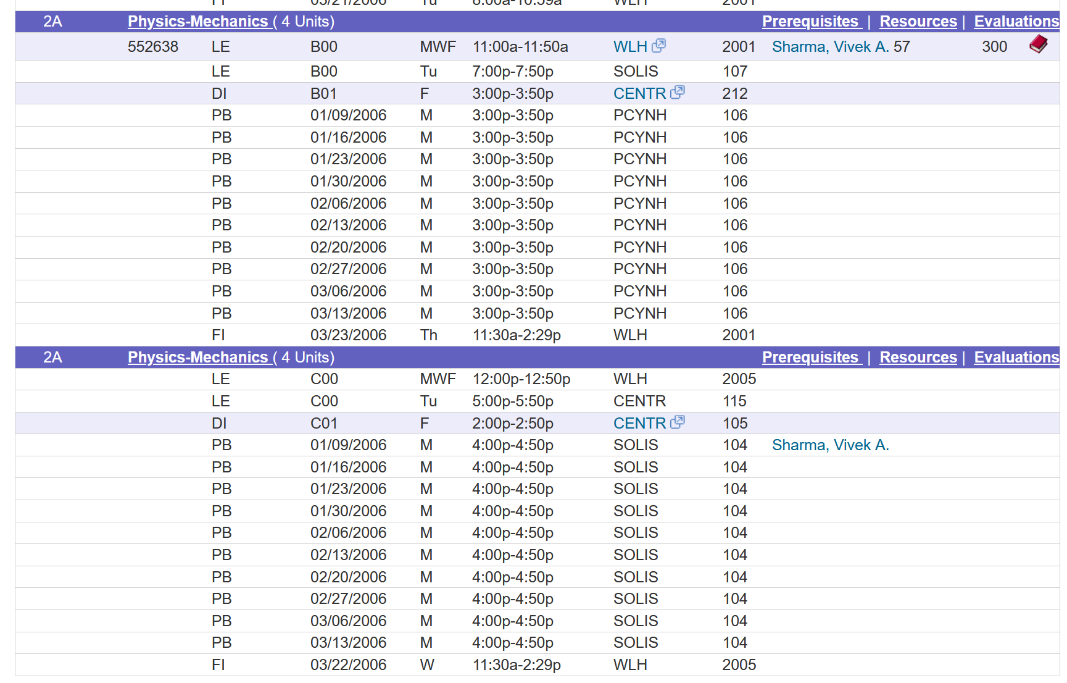Select date 02/06/2006 in SOLIS row

click(349, 533)
